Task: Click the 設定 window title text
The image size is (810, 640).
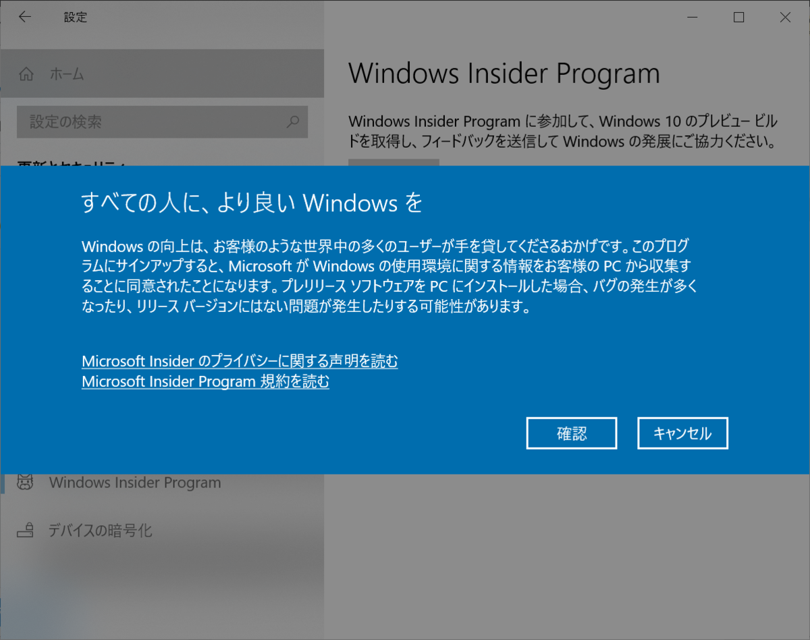Action: pos(76,18)
